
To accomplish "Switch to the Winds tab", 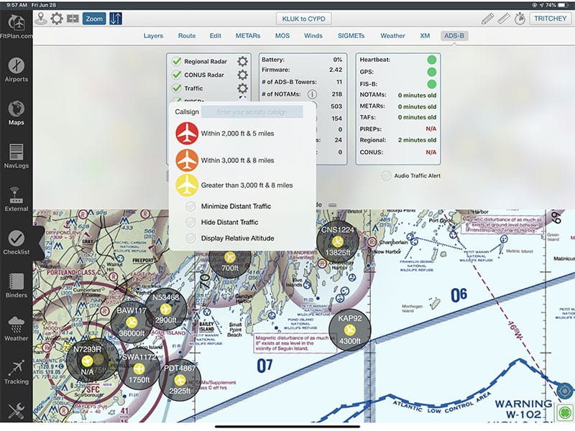I will 313,36.
